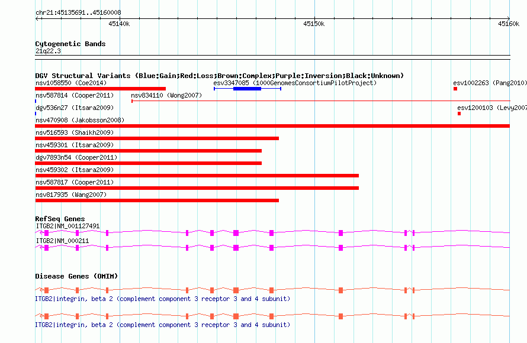527x343 pixels.
Task: Click the full-width red bar of nsv470908
Action: point(272,126)
